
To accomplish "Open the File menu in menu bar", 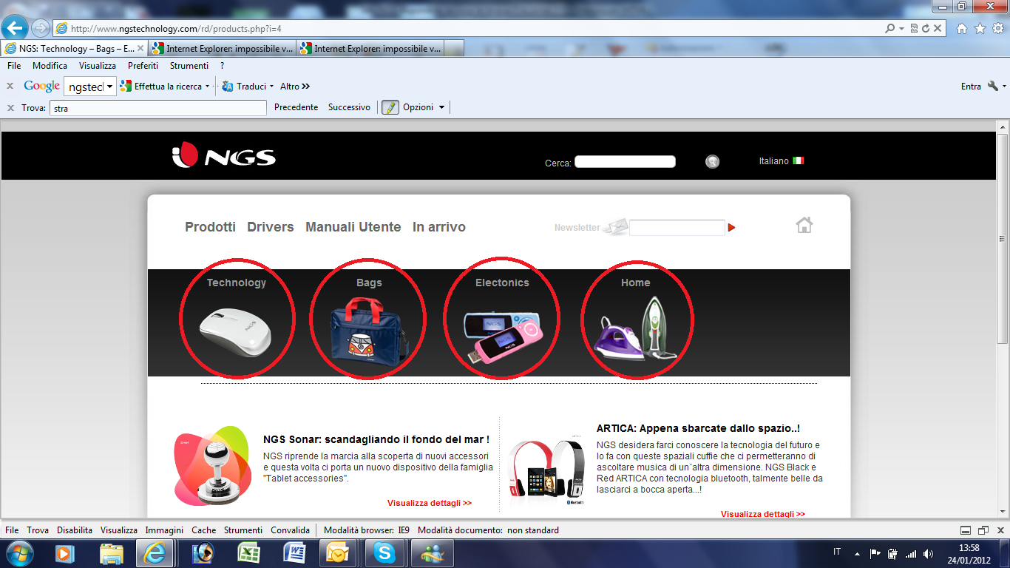I will click(x=14, y=66).
